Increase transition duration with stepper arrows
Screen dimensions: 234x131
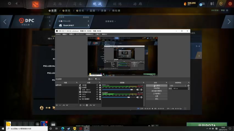coord(189,88)
